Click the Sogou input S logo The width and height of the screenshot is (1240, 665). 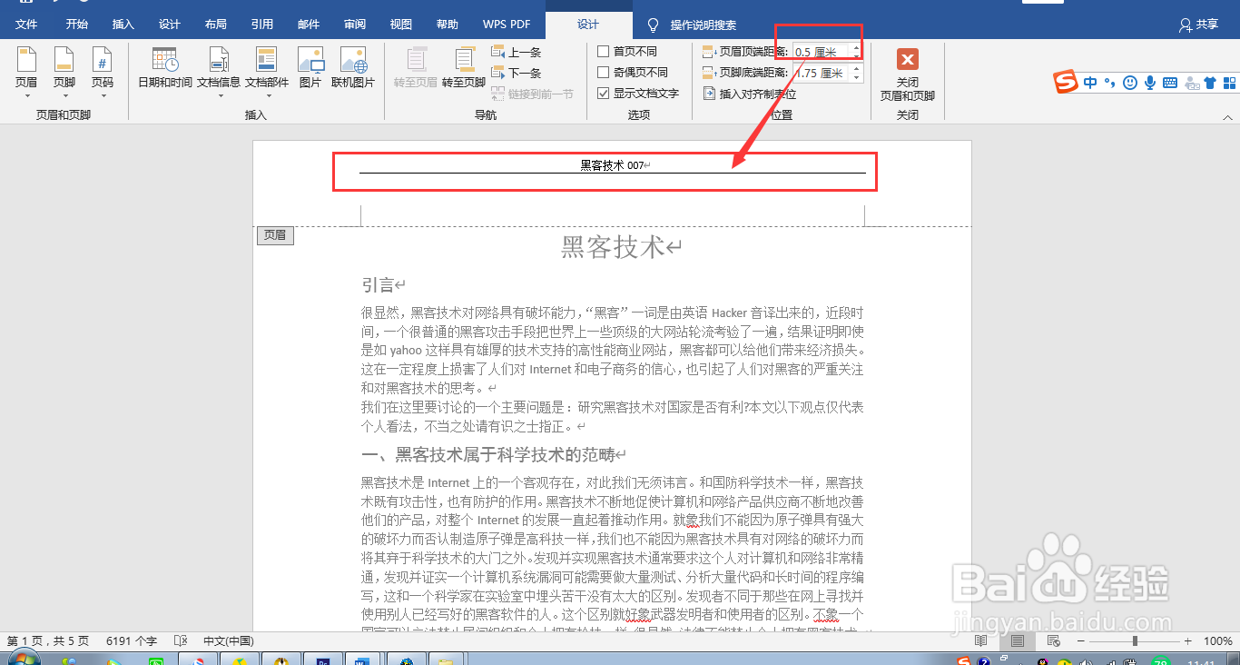1066,83
